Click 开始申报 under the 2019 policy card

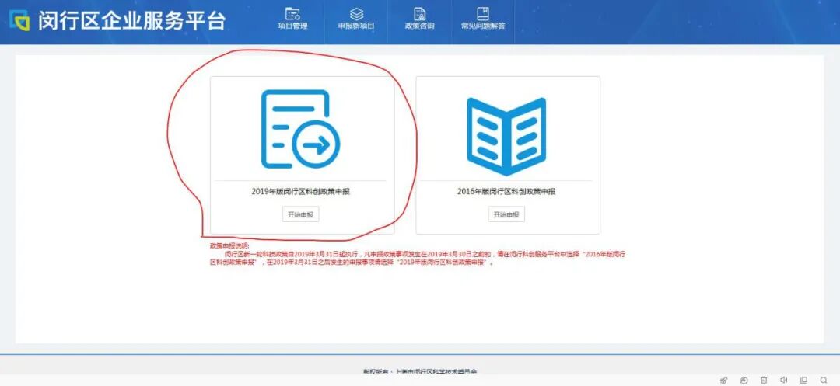pyautogui.click(x=300, y=214)
